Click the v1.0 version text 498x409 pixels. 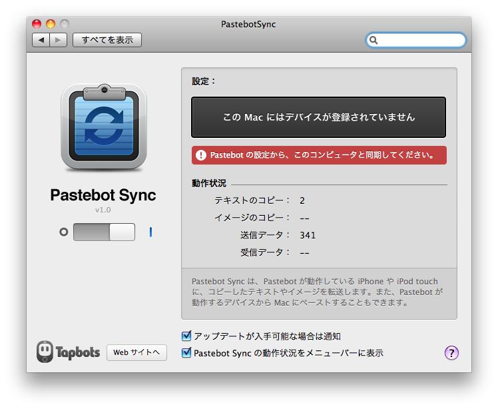coord(103,210)
